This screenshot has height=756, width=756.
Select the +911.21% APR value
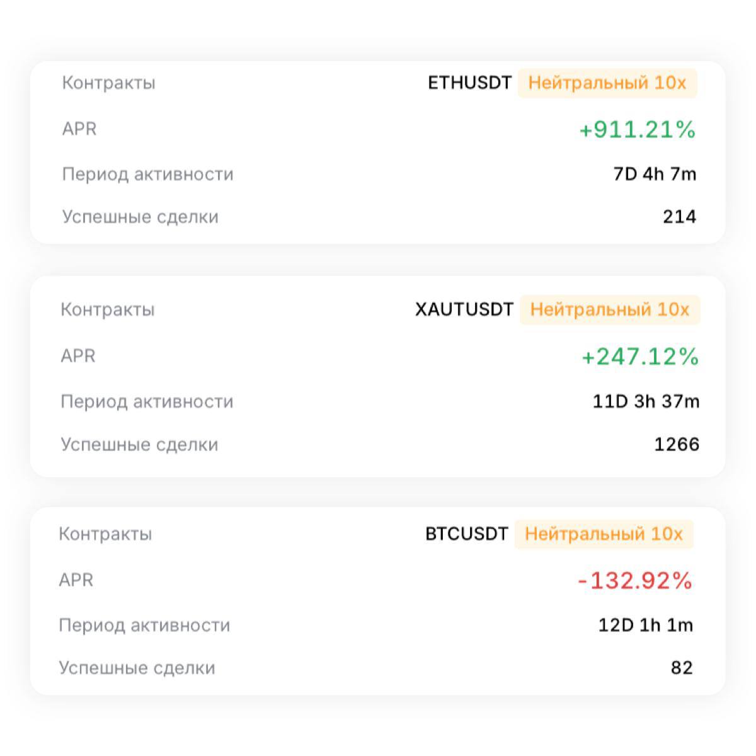tap(637, 130)
